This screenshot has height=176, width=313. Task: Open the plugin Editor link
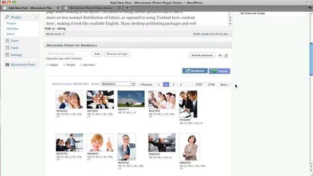[x=11, y=34]
